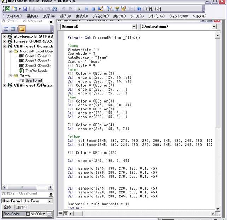The width and height of the screenshot is (227, 220).
Task: Open the BackColor value dropdown
Action: pos(44,214)
